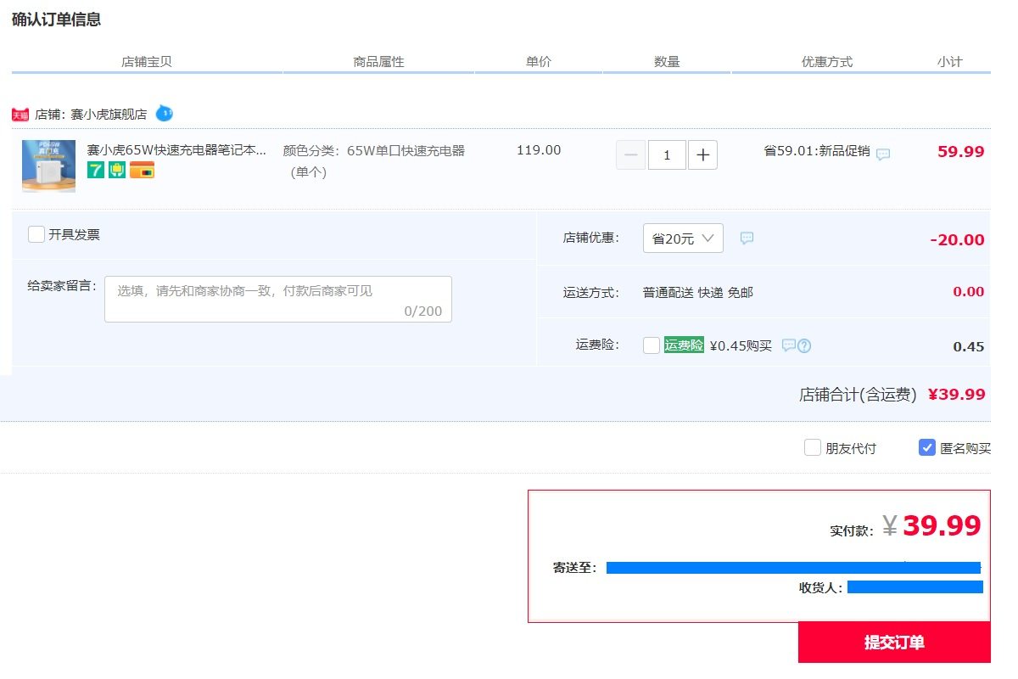The height and width of the screenshot is (679, 1018).
Task: Click the 提交订单 submit order button
Action: (x=894, y=643)
